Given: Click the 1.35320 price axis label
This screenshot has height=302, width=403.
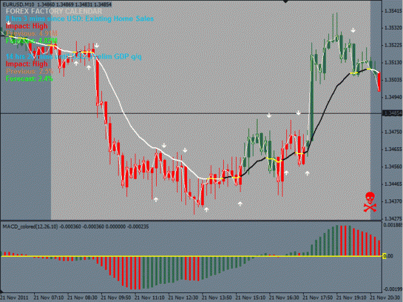Looking at the screenshot, I should tap(393, 28).
